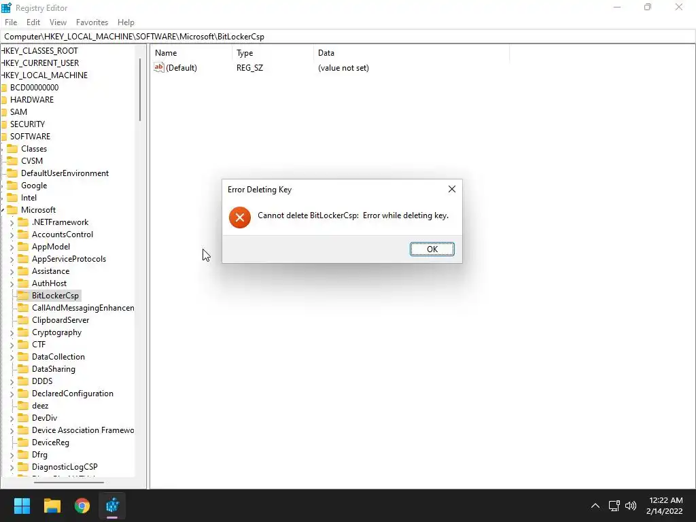
Task: Click the REG_SZ type cell
Action: (x=250, y=68)
